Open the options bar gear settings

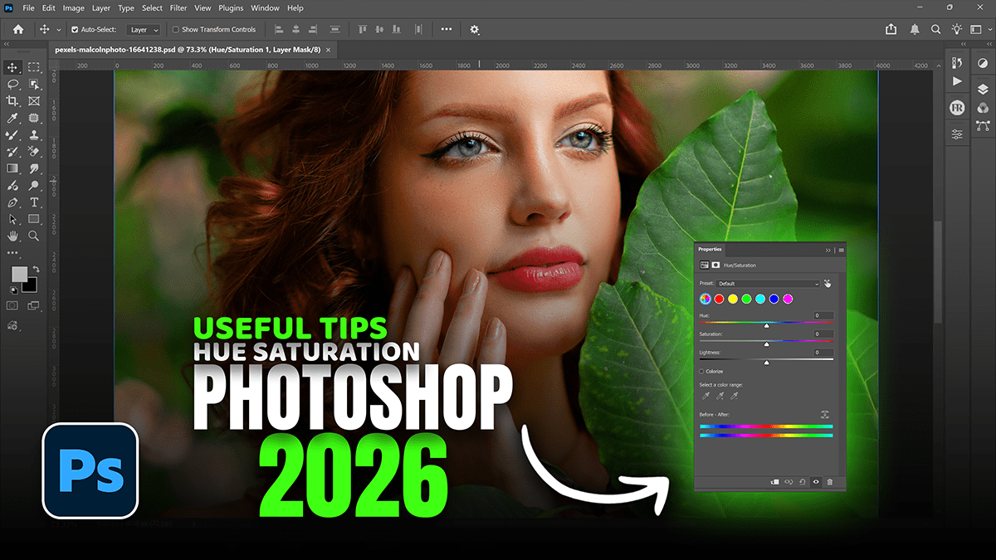(x=475, y=29)
